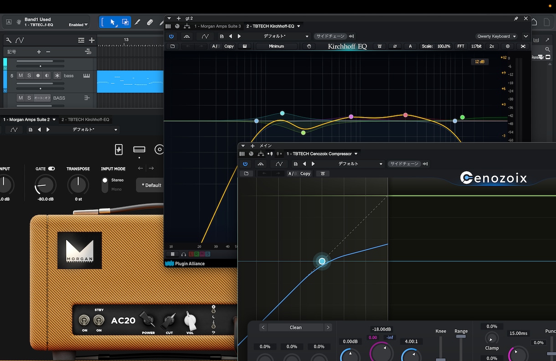Viewport: 556px width, 361px height.
Task: Add a new track with plus icon
Action: (x=92, y=40)
